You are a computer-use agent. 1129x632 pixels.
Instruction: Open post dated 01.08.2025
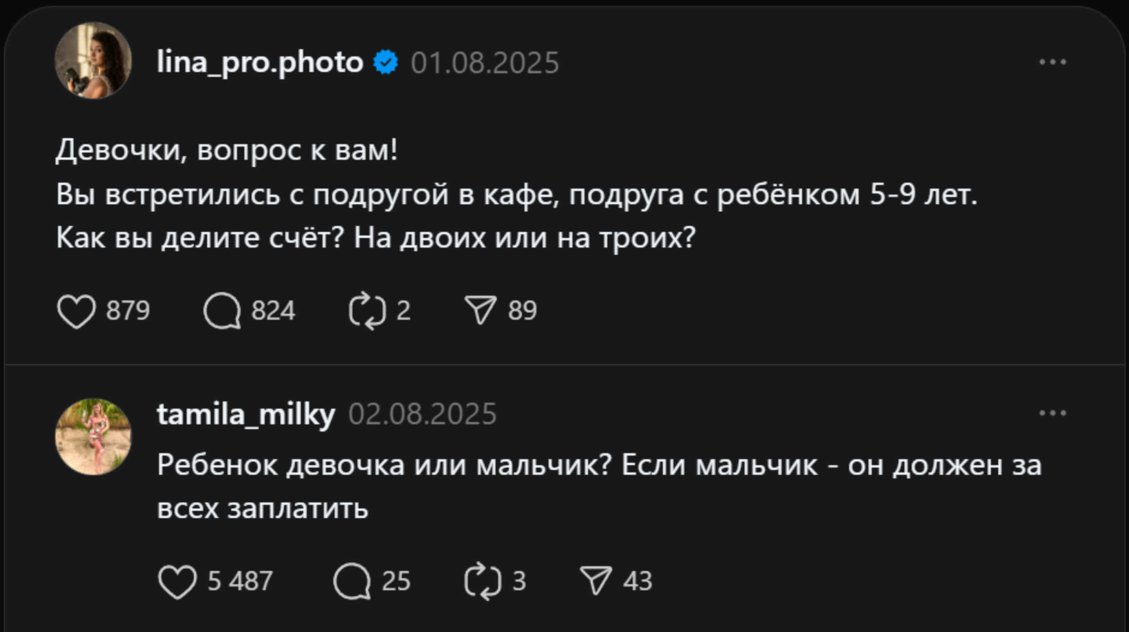point(485,63)
